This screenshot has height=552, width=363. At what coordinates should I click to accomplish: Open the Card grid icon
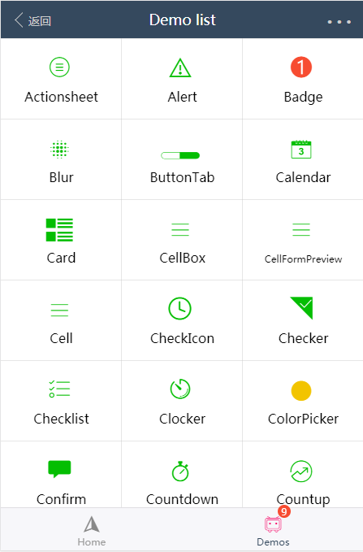click(x=59, y=230)
